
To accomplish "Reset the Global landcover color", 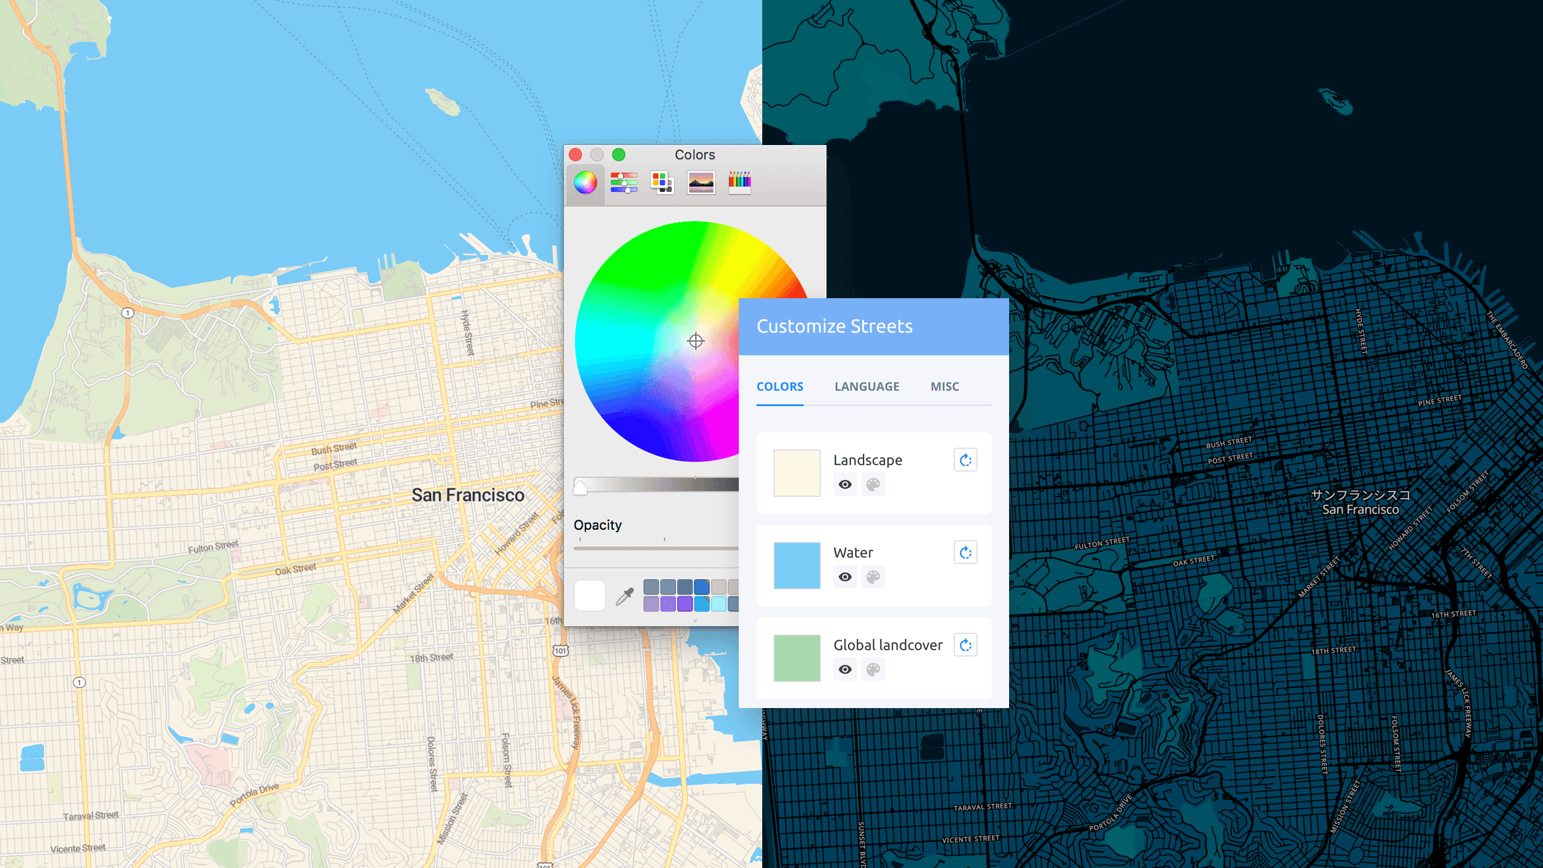I will tap(965, 644).
